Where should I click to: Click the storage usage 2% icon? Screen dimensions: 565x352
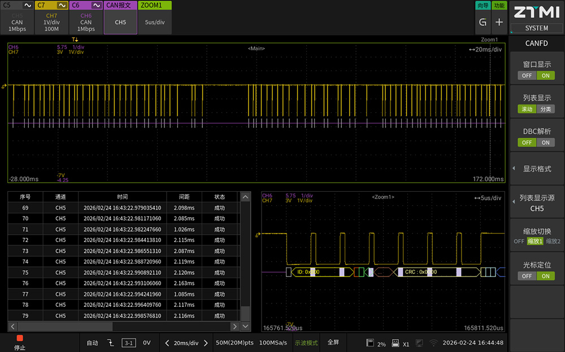(x=371, y=342)
